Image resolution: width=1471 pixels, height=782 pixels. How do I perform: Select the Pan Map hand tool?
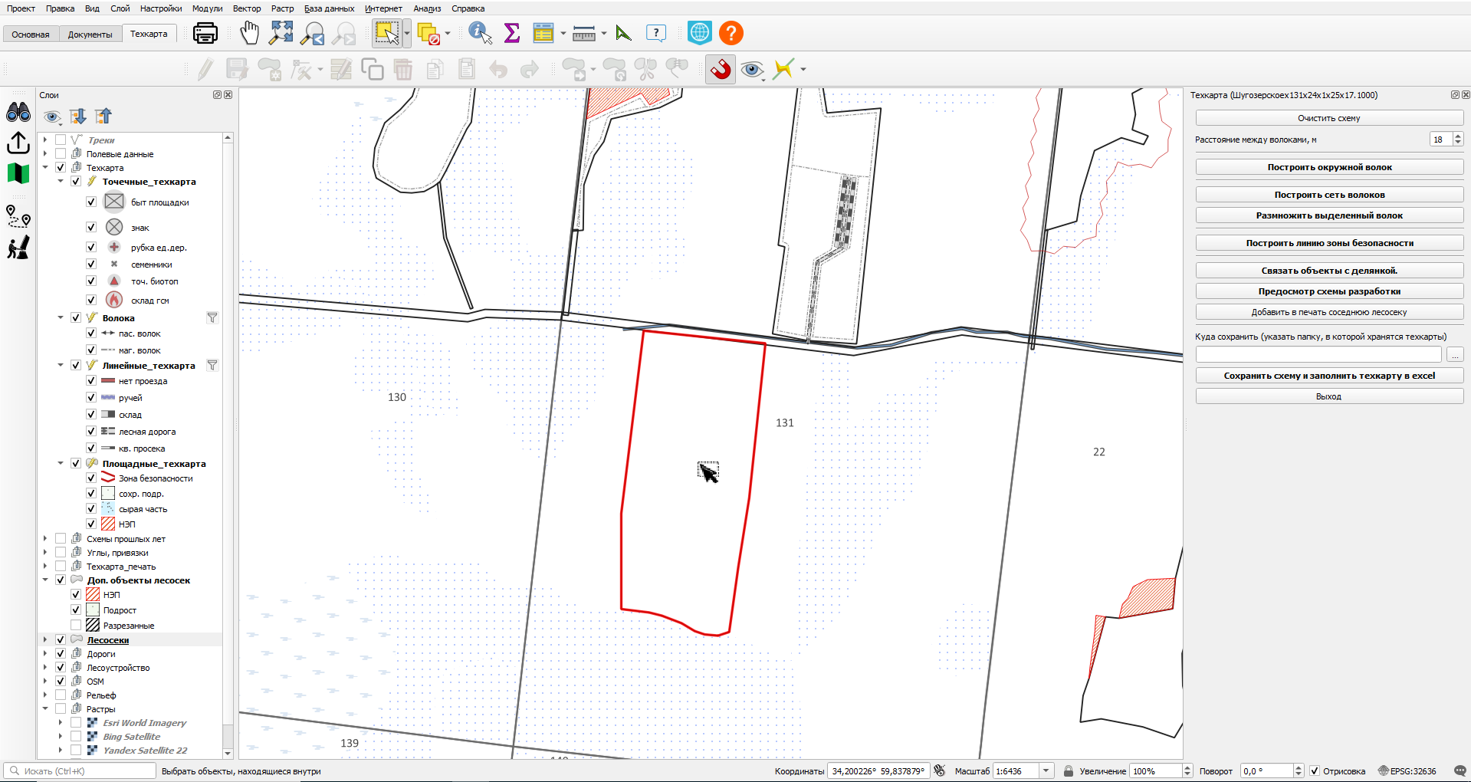[x=250, y=33]
